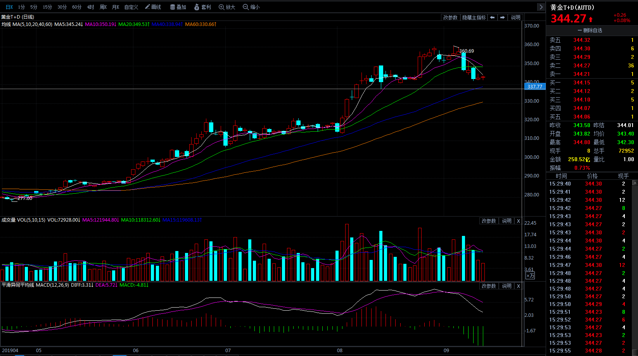Zoom out with 缩小 magnifier
Screen dimensions: 638x356
pyautogui.click(x=251, y=7)
